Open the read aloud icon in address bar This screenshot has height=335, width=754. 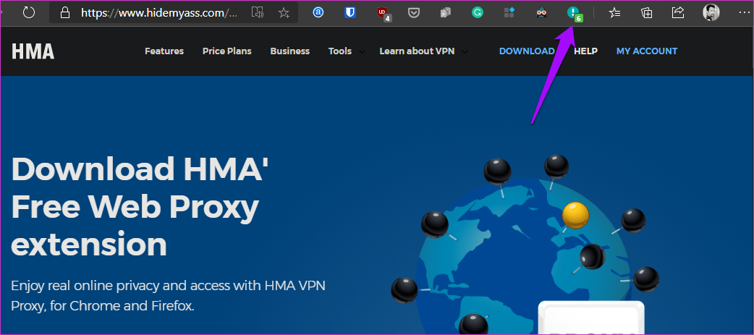click(x=258, y=12)
